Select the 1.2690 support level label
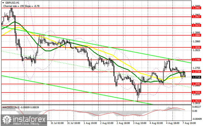This screenshot has height=126, width=203. click(x=196, y=84)
